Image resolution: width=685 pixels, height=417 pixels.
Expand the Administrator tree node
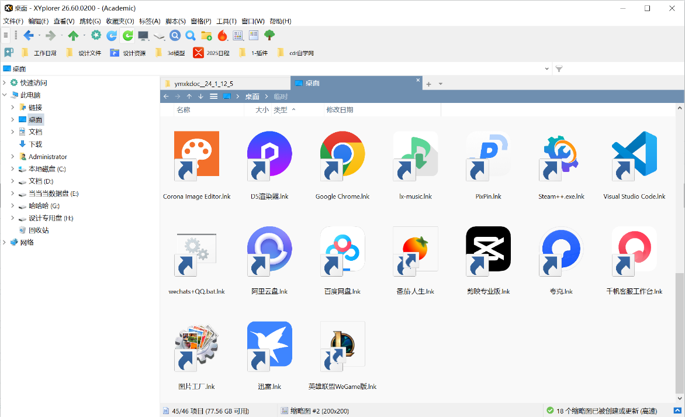click(13, 157)
